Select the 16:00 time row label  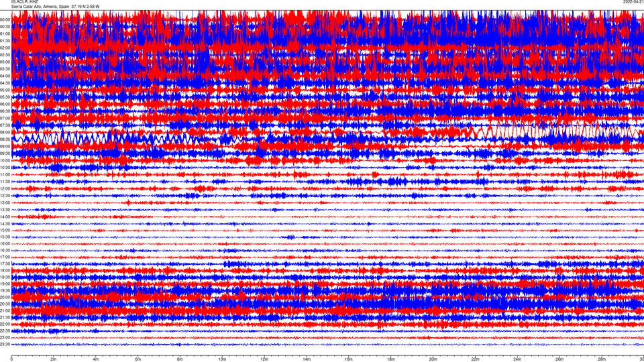point(5,243)
